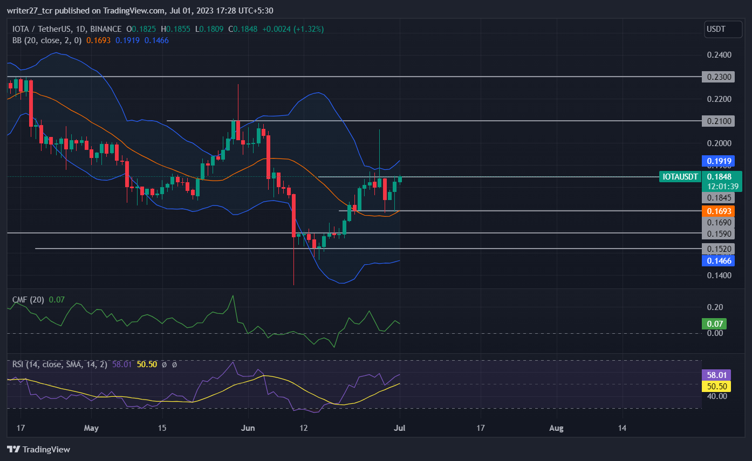Click the May date on time axis

pyautogui.click(x=92, y=428)
